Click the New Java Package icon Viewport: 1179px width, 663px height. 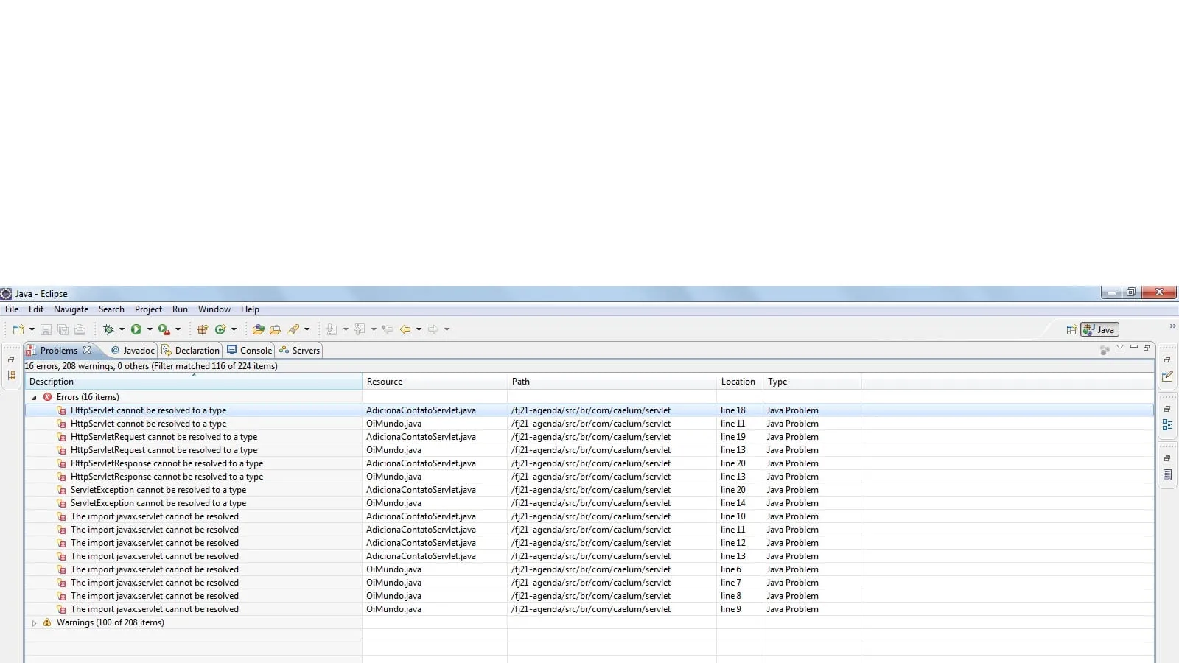pos(203,330)
